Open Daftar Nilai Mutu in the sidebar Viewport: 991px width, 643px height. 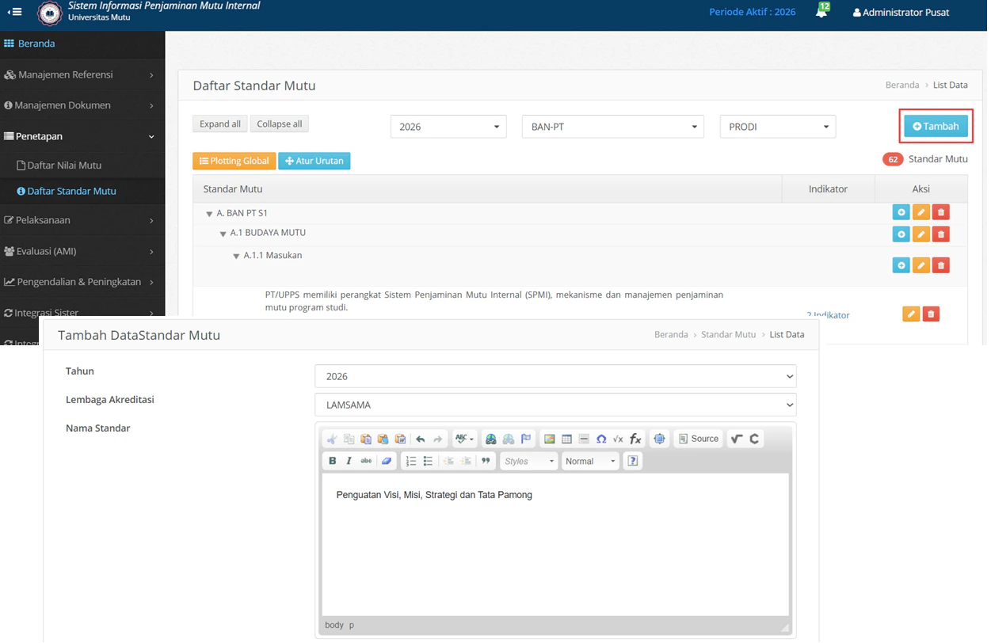(x=82, y=166)
